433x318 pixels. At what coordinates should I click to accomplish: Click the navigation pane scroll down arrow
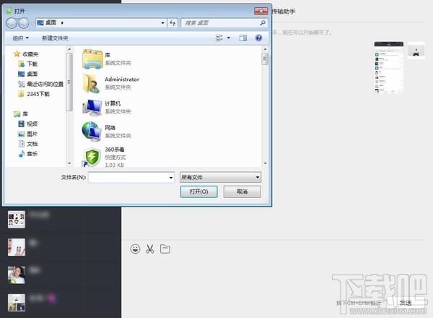point(69,163)
